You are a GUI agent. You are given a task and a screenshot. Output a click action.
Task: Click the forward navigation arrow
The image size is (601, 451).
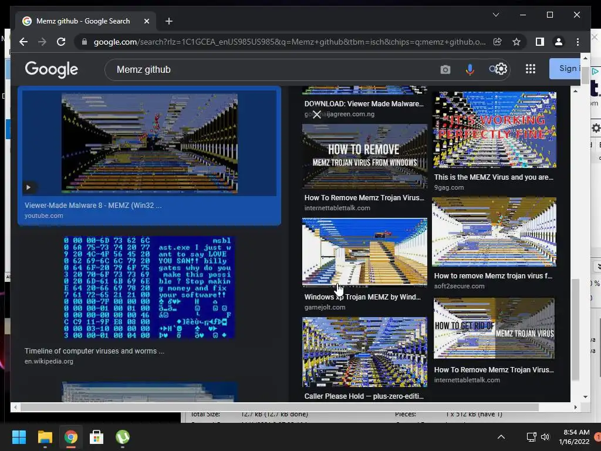tap(42, 42)
